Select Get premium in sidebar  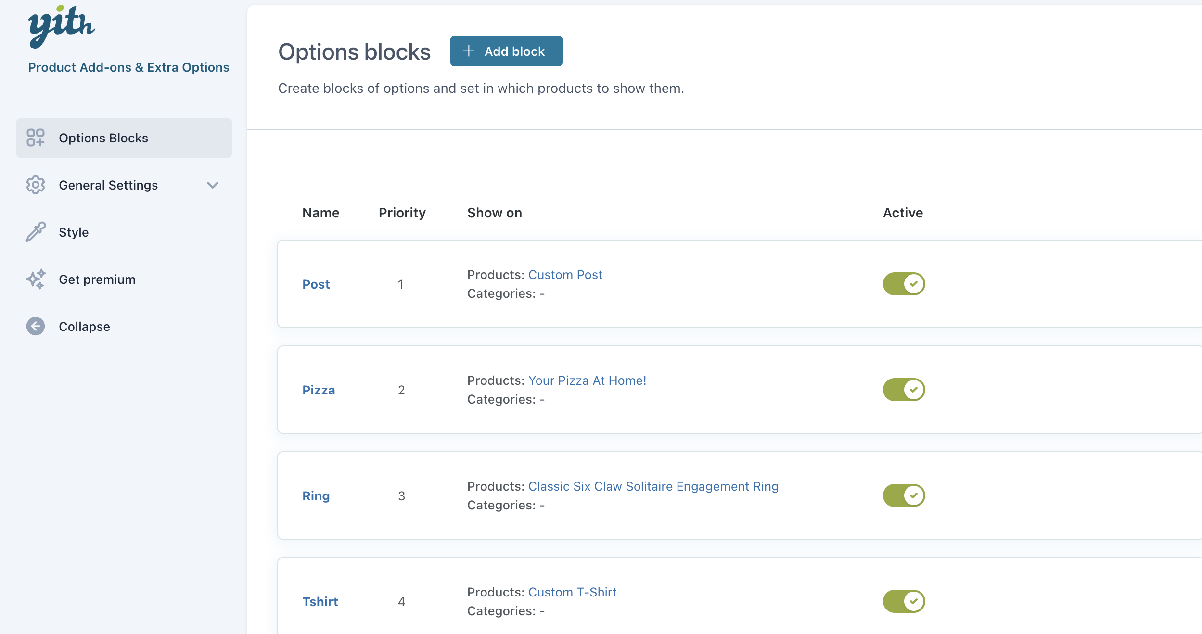[97, 279]
